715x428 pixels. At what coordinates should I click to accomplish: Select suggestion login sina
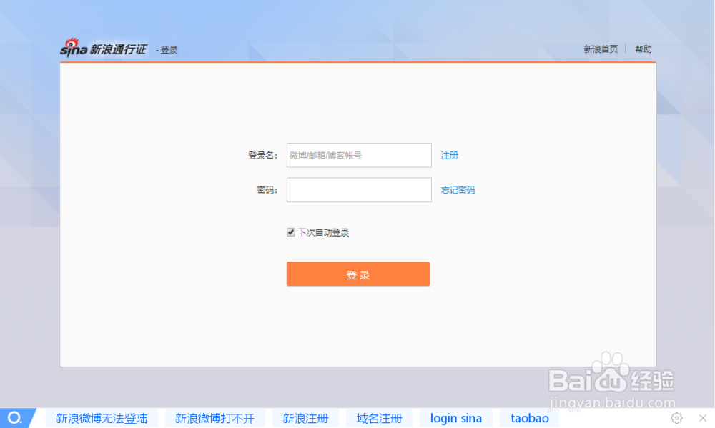point(456,419)
